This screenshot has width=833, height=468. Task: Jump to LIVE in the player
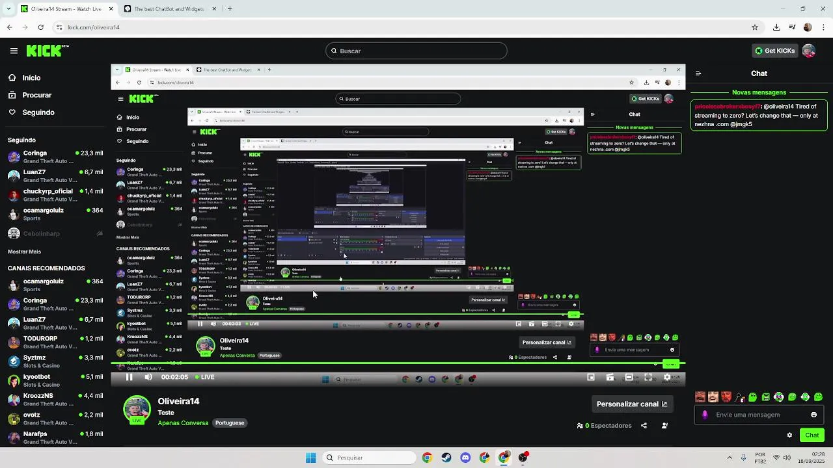point(205,377)
